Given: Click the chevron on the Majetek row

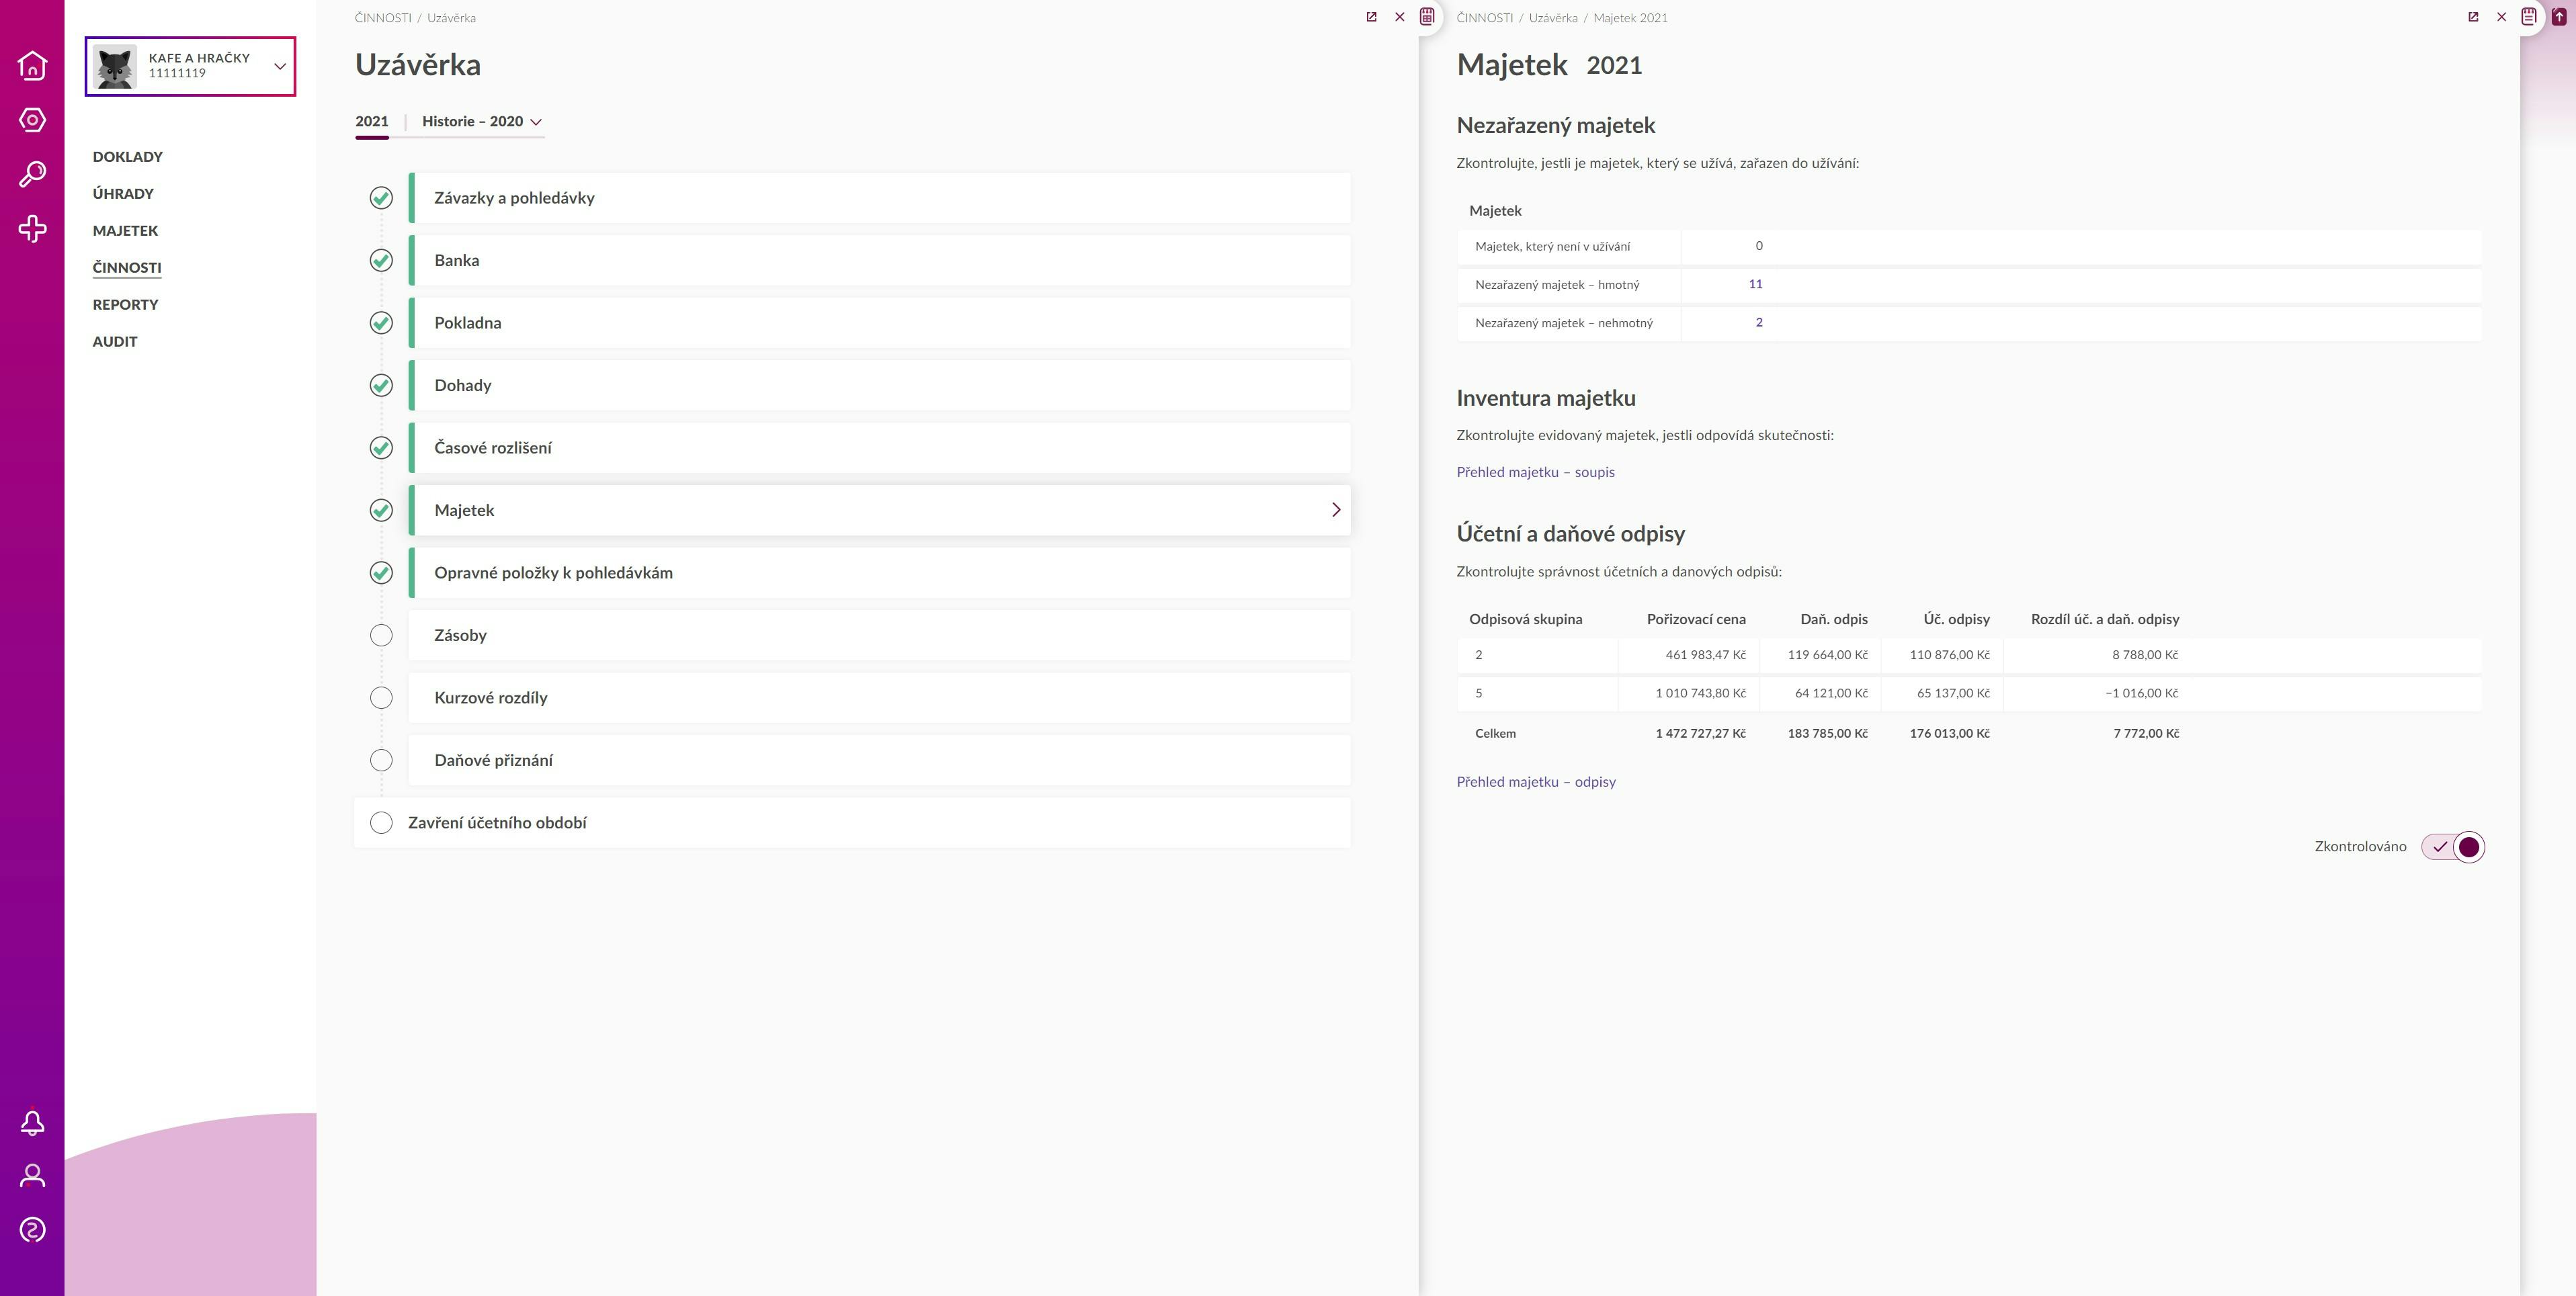Looking at the screenshot, I should pyautogui.click(x=1336, y=510).
